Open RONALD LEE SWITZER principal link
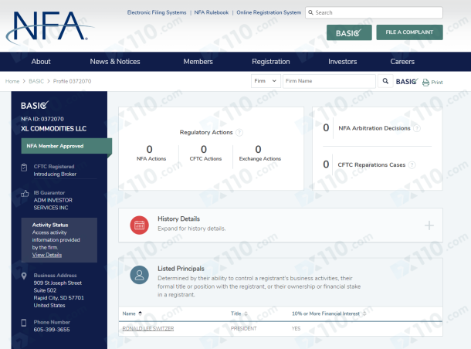 (148, 329)
